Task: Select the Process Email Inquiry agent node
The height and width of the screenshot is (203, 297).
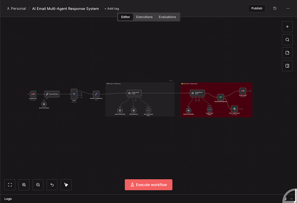Action: 134,93
